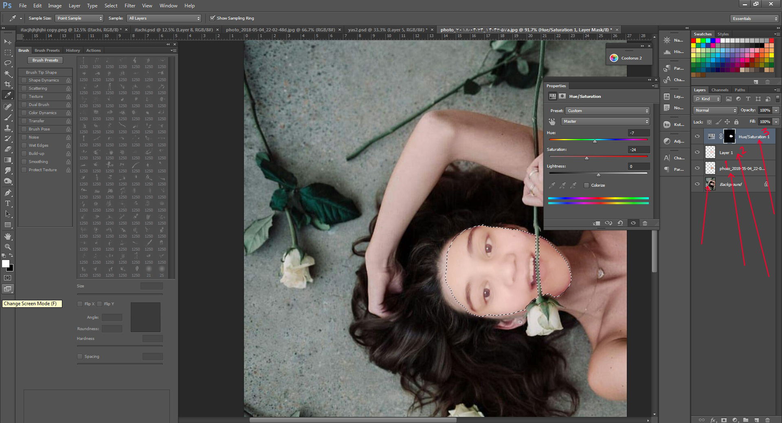Reset adjustment to defaults icon

(x=620, y=223)
